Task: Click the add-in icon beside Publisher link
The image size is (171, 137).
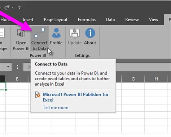Action: click(38, 95)
